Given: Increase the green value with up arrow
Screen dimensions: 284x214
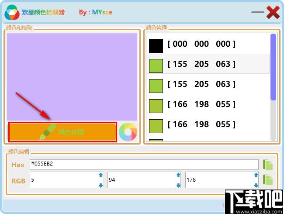Looking at the screenshot, I should (178, 175).
